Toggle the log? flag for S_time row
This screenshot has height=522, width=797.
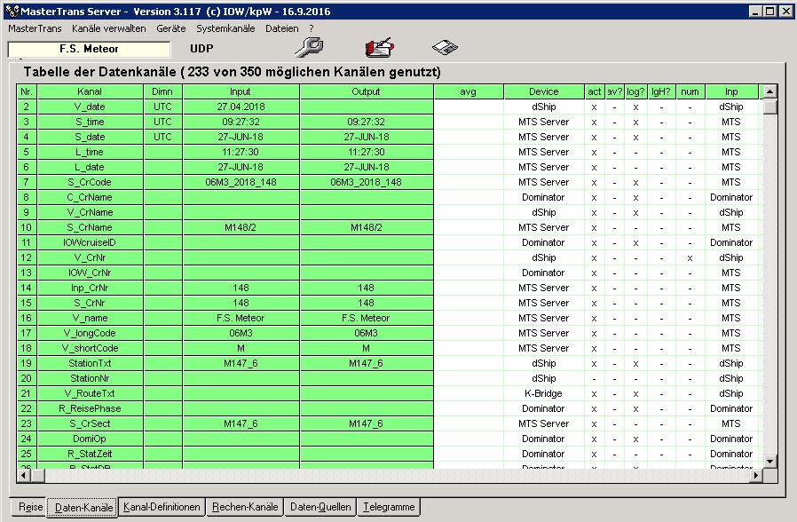[x=635, y=122]
